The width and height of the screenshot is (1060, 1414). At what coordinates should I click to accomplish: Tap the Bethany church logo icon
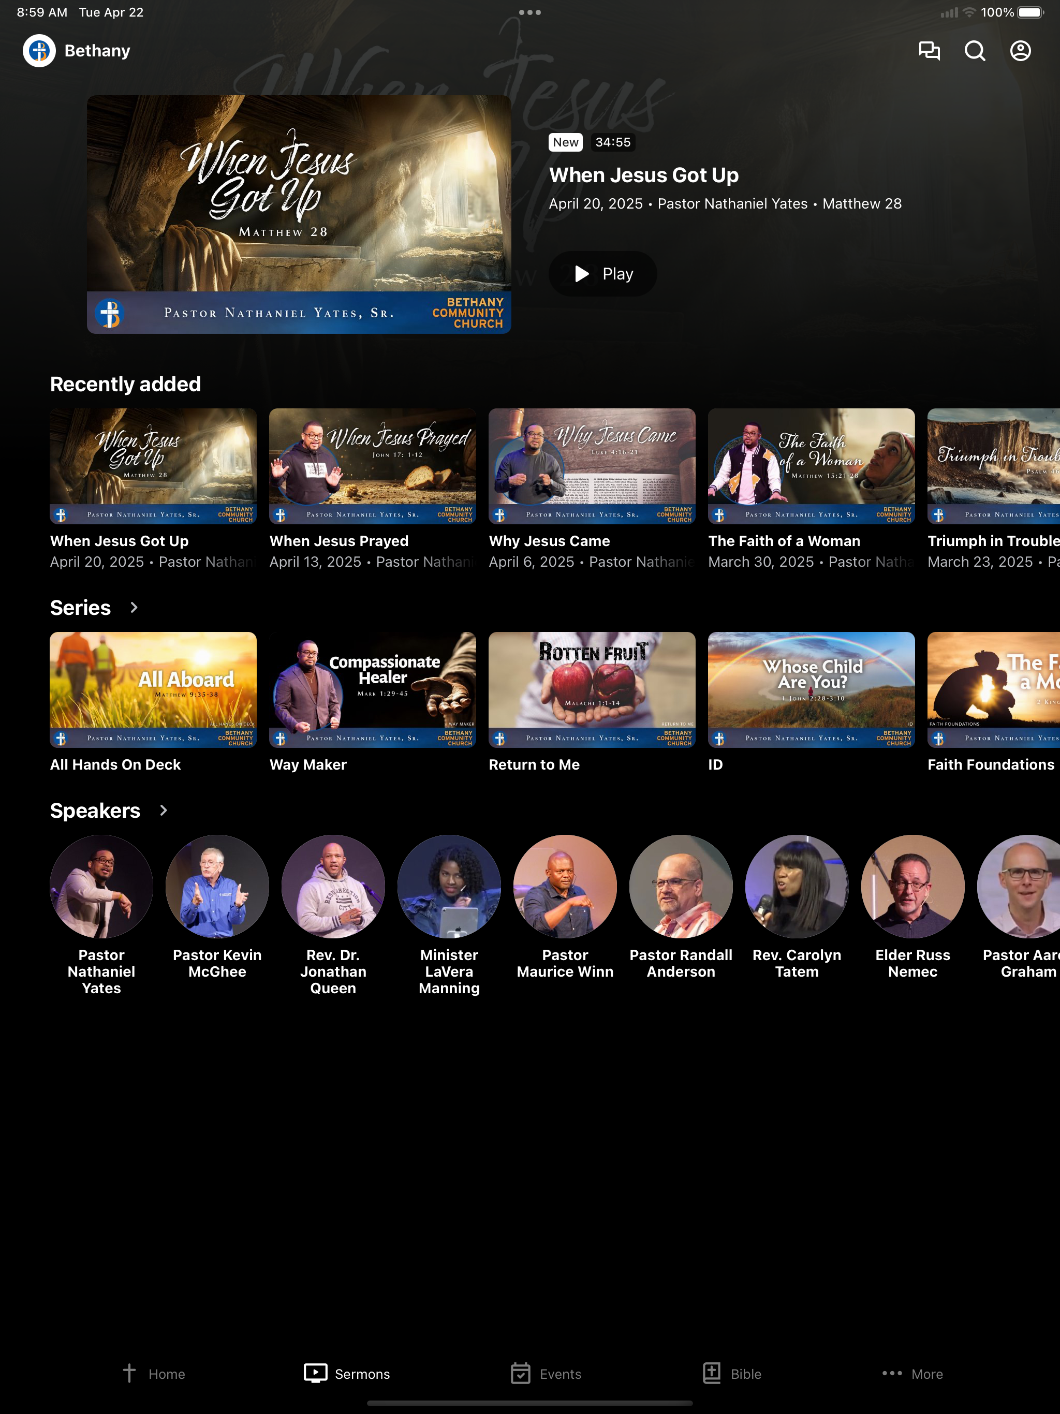[39, 51]
